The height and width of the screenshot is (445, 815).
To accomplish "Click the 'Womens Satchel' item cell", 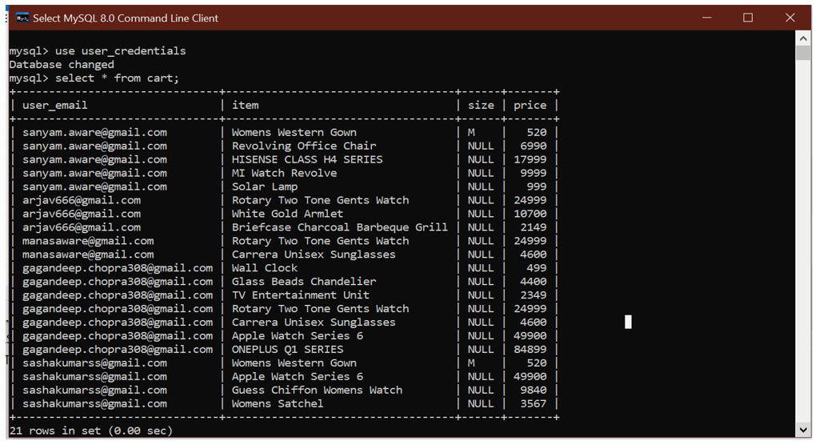I will tap(278, 403).
